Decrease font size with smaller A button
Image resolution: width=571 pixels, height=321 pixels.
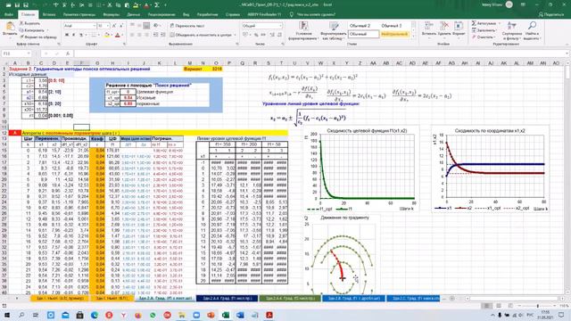(x=121, y=26)
